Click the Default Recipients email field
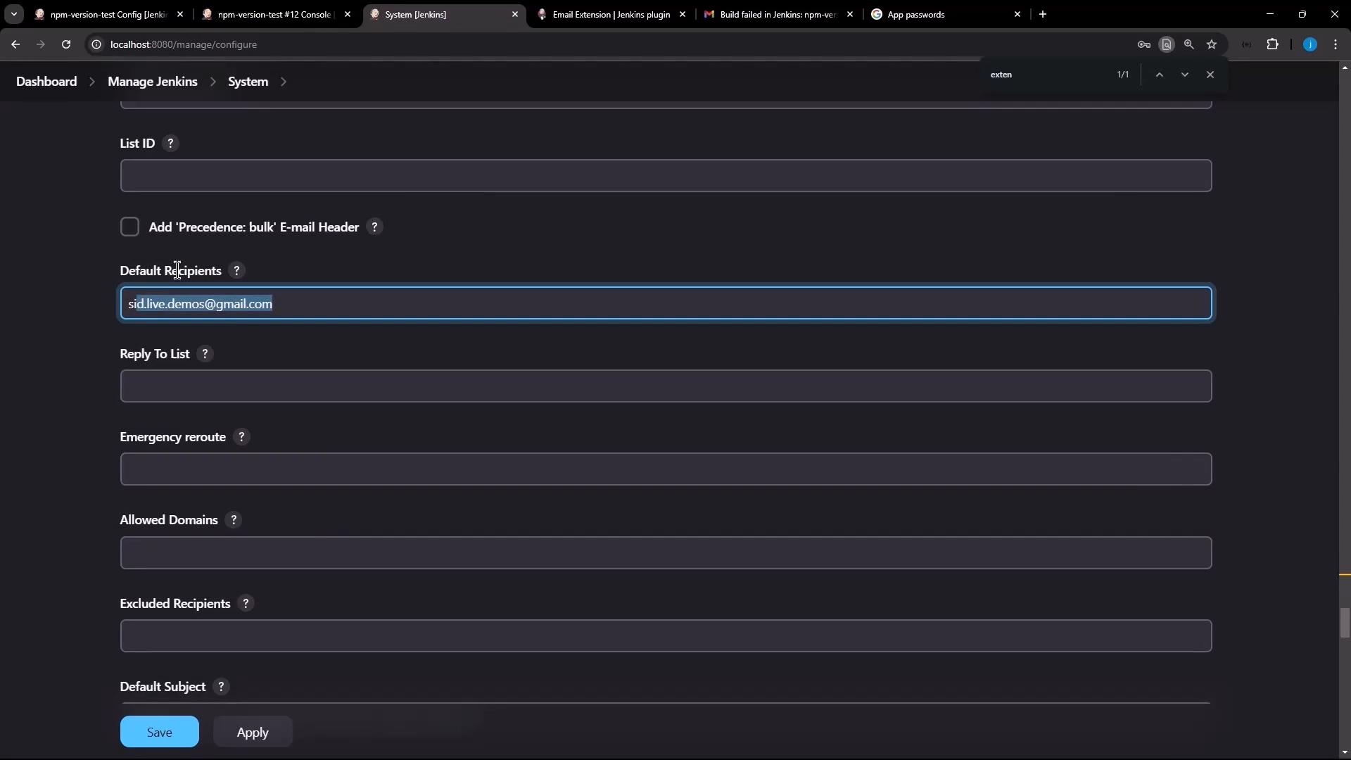1351x760 pixels. [x=666, y=303]
